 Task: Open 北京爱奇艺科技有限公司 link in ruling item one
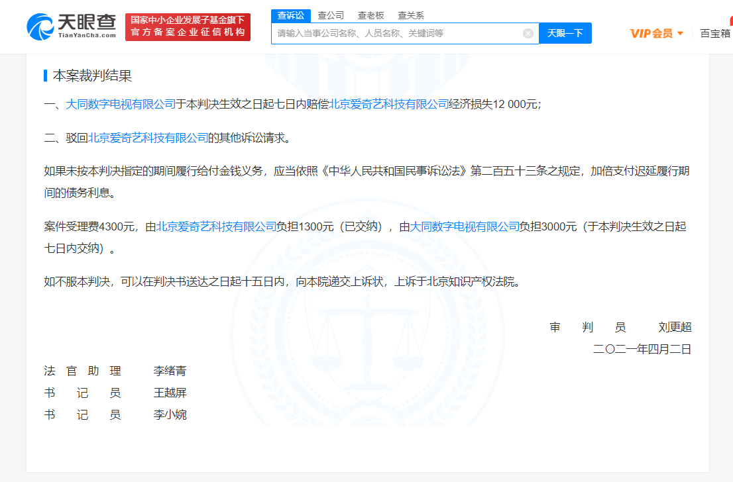click(389, 104)
